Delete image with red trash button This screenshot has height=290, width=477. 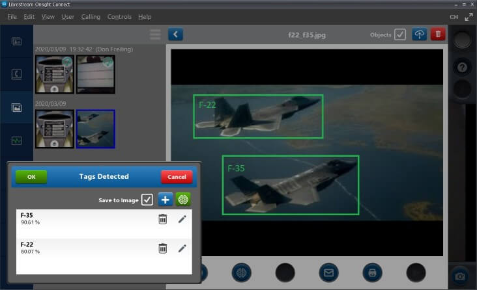438,34
